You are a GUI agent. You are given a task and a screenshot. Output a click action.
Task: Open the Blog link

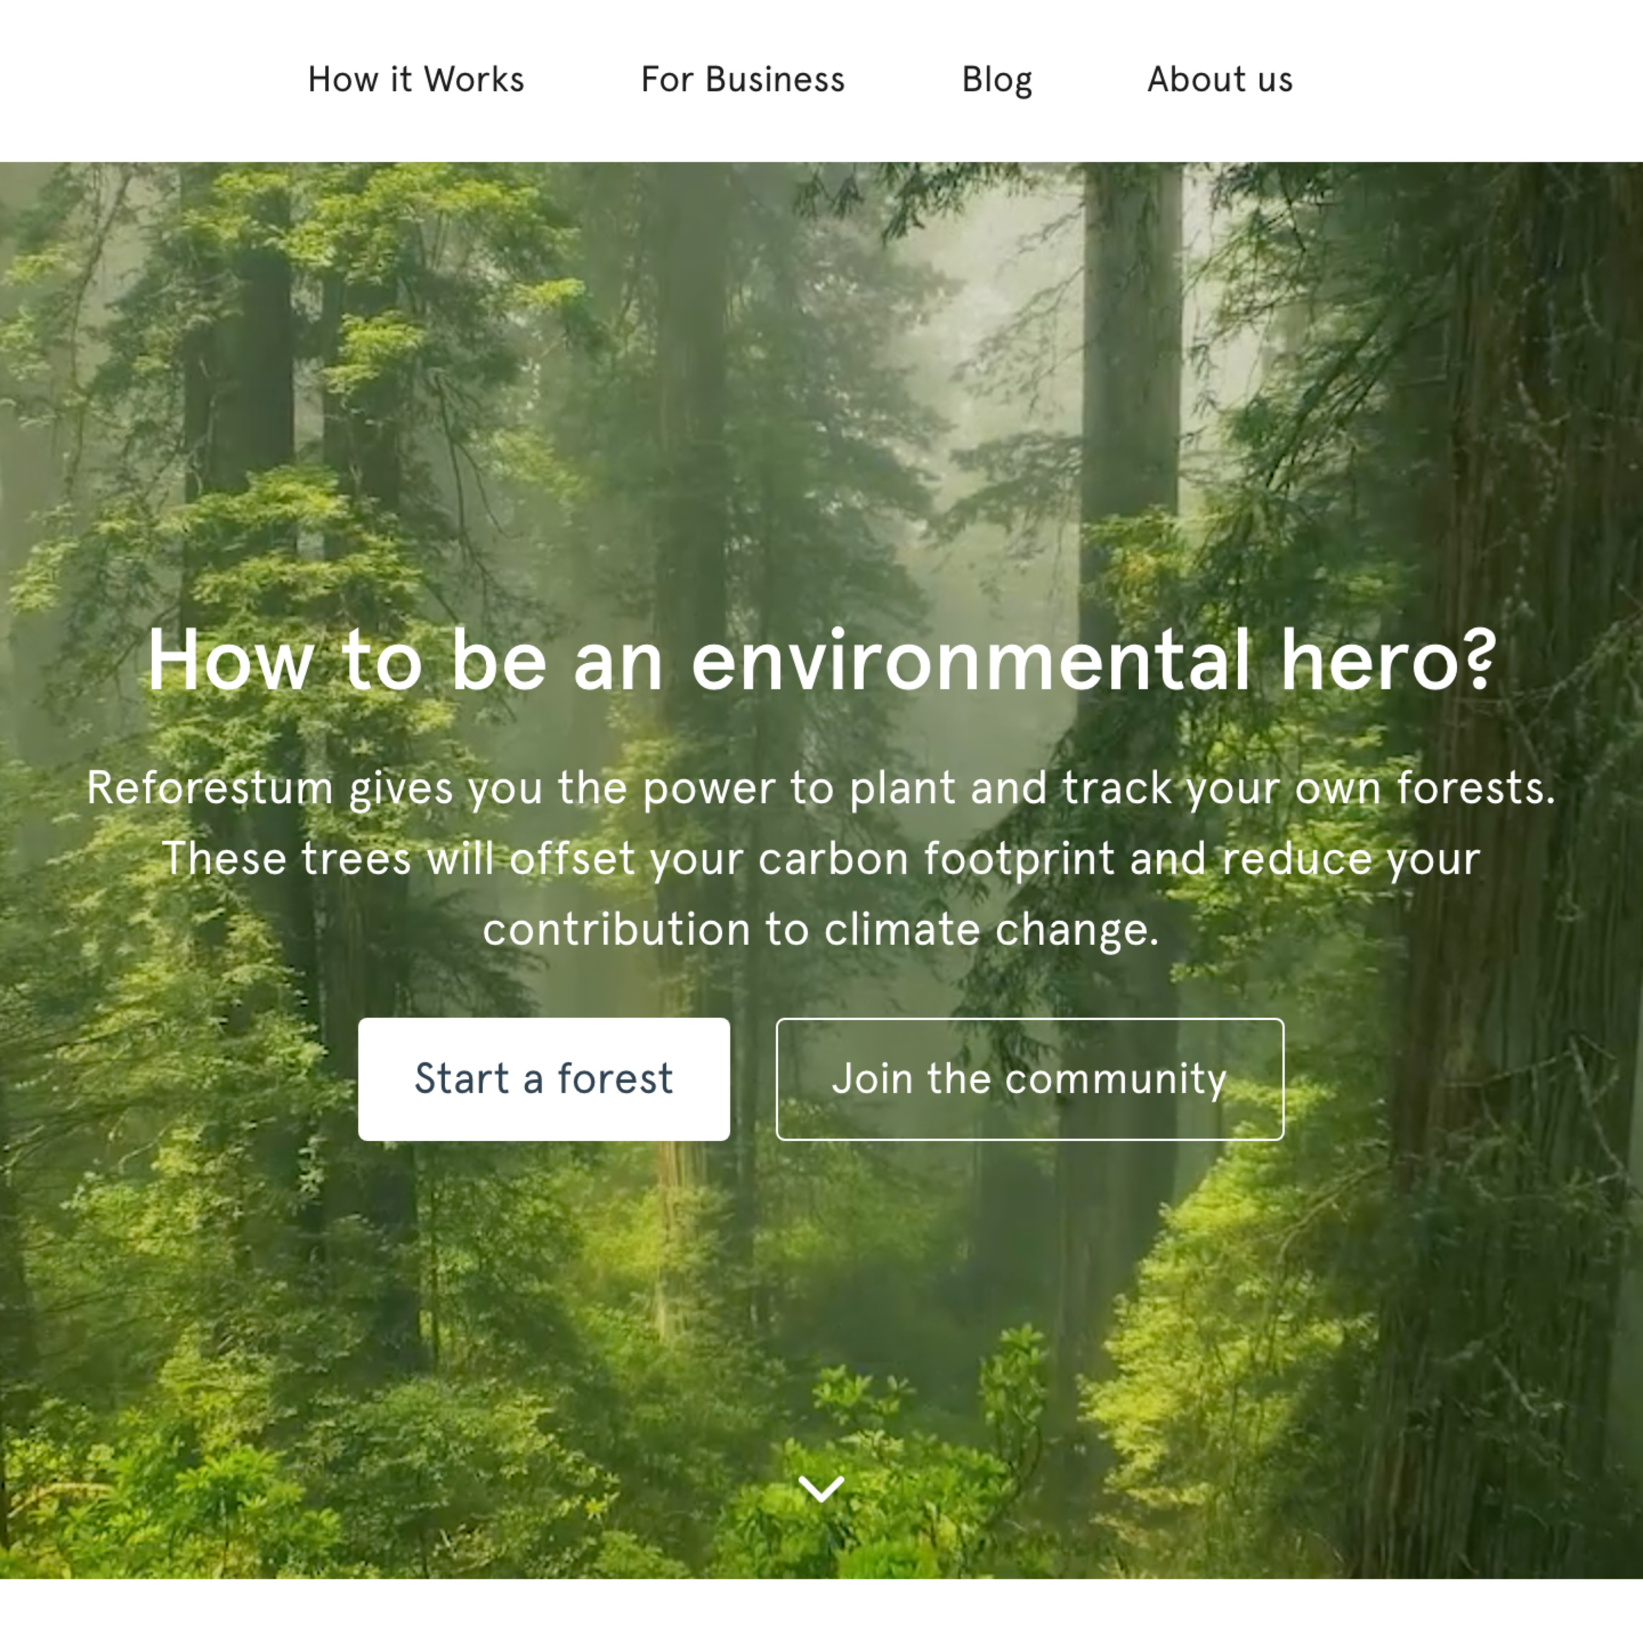(x=997, y=81)
